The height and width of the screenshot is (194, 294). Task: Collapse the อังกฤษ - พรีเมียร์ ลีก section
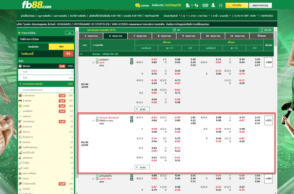[x=81, y=54]
